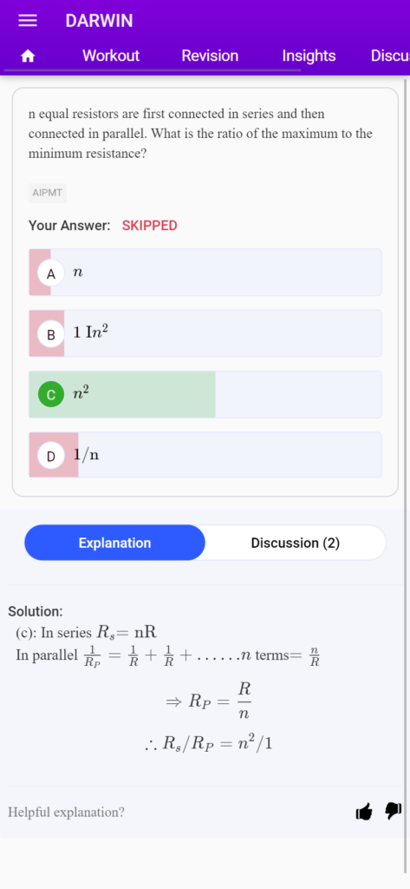Open Discussion (2) panel

click(x=295, y=543)
